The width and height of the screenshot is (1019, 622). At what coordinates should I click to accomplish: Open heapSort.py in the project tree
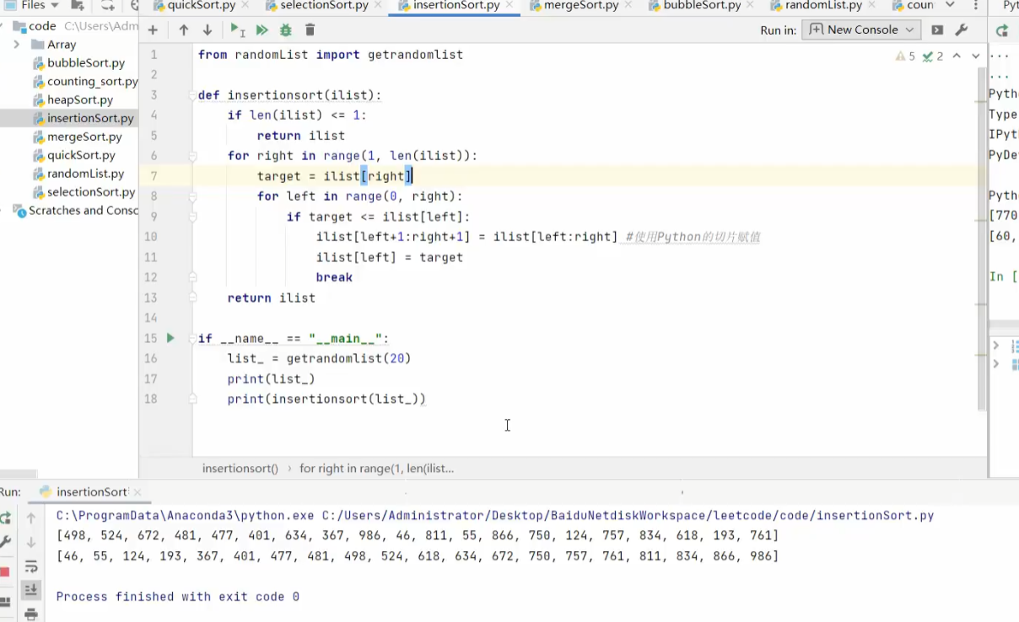point(80,99)
